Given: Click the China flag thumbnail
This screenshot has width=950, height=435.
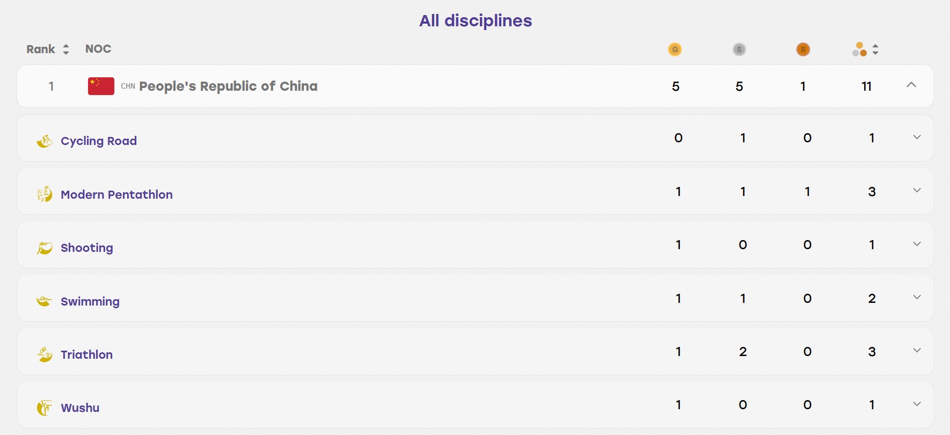Looking at the screenshot, I should (x=101, y=86).
